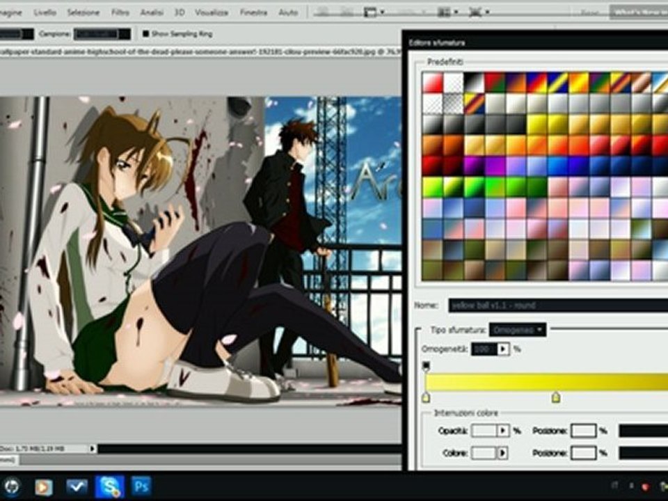Image resolution: width=668 pixels, height=501 pixels.
Task: Select the highschool-of-the-dead document tab
Action: (200, 52)
